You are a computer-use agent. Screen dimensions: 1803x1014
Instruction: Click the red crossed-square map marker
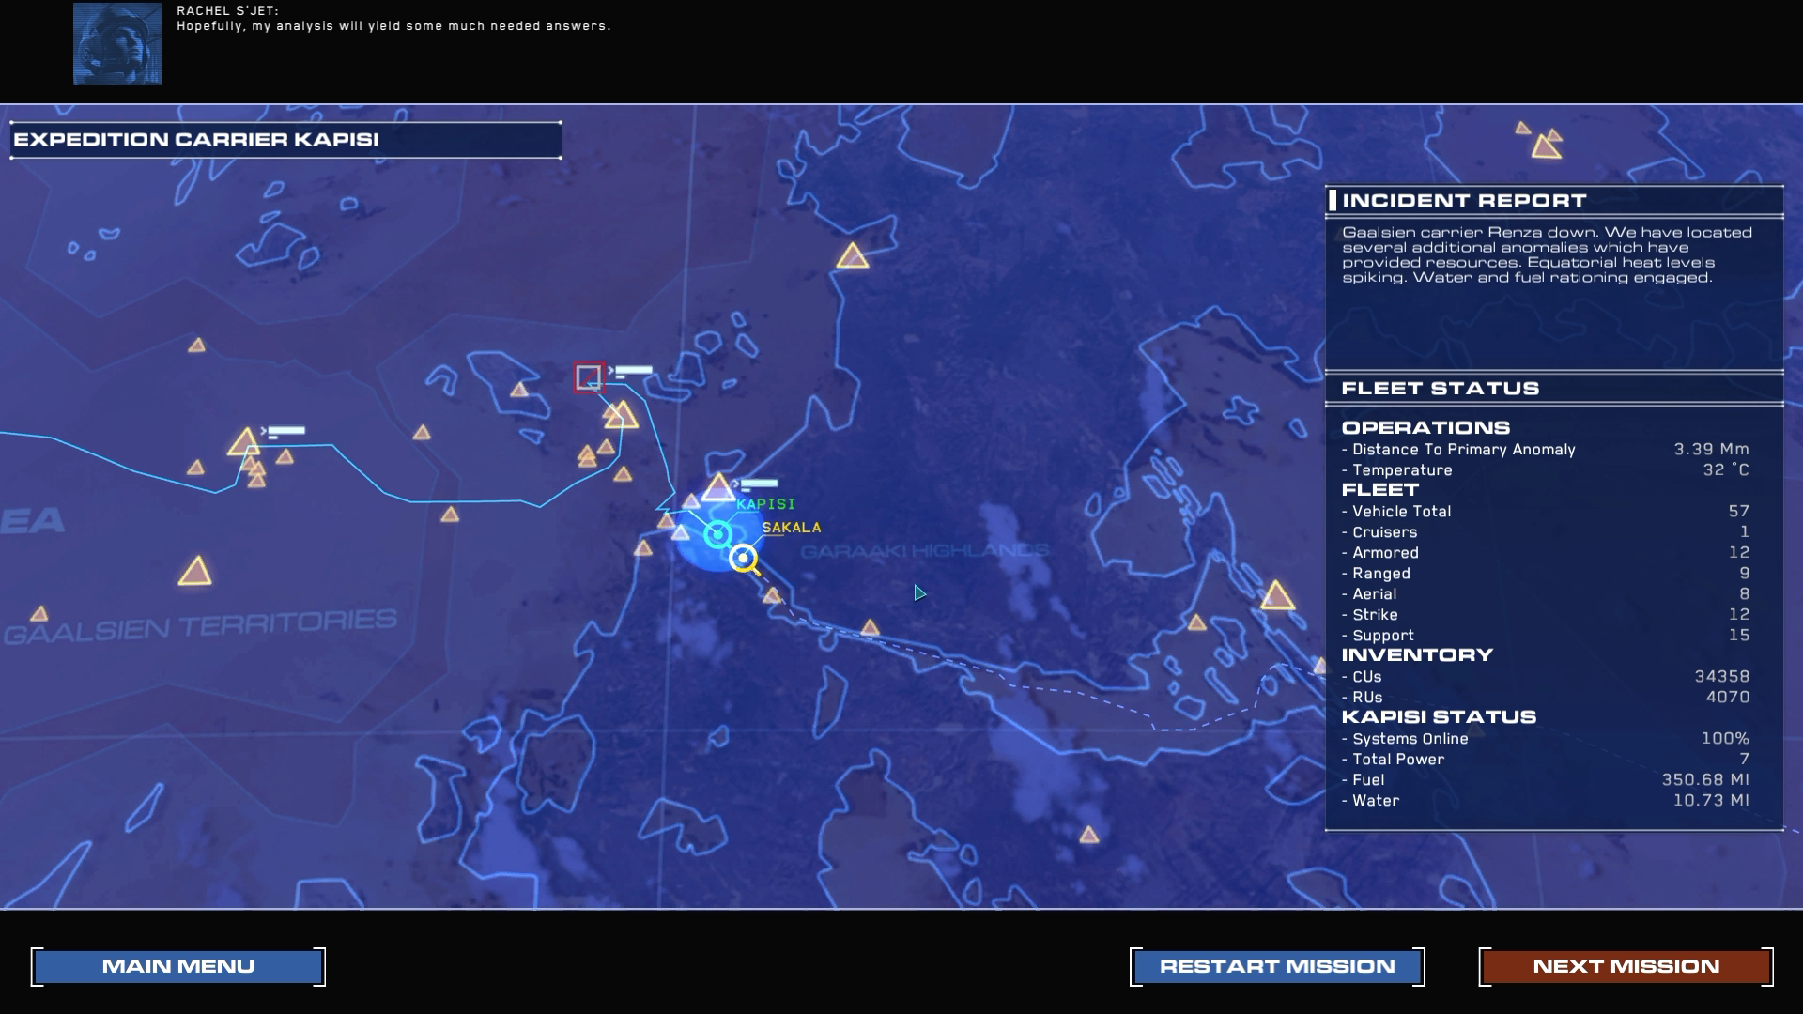589,377
